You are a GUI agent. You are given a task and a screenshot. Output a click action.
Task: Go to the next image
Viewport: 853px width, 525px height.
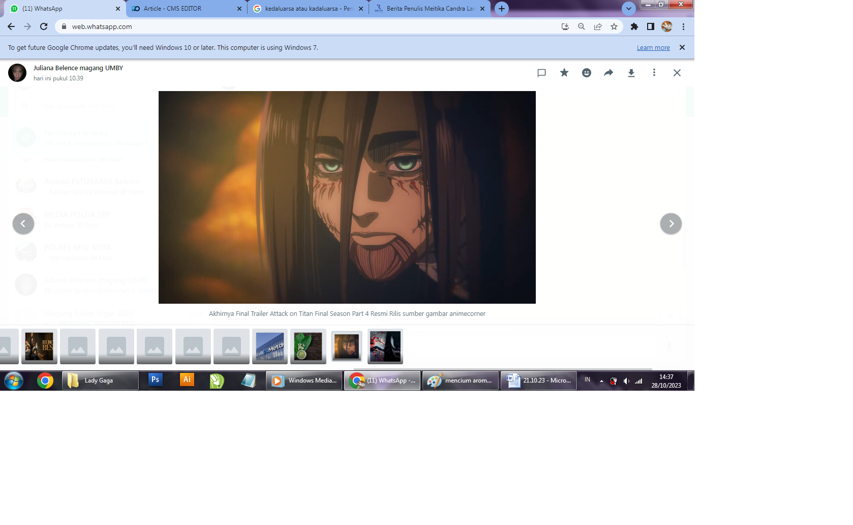(671, 224)
